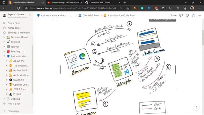This screenshot has width=204, height=115.
Task: Open the blue V extension icon
Action: click(x=149, y=8)
